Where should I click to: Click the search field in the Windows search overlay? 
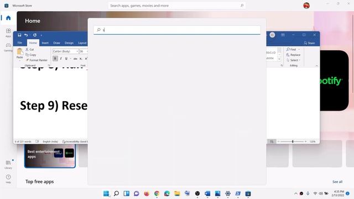coord(177,30)
